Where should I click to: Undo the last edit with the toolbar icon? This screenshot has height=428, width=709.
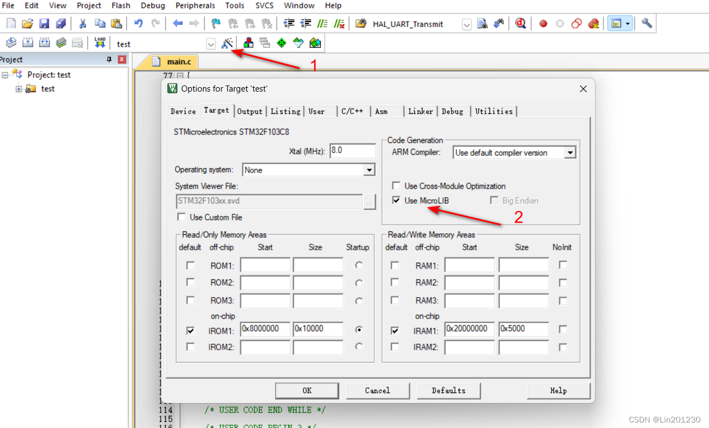point(138,23)
